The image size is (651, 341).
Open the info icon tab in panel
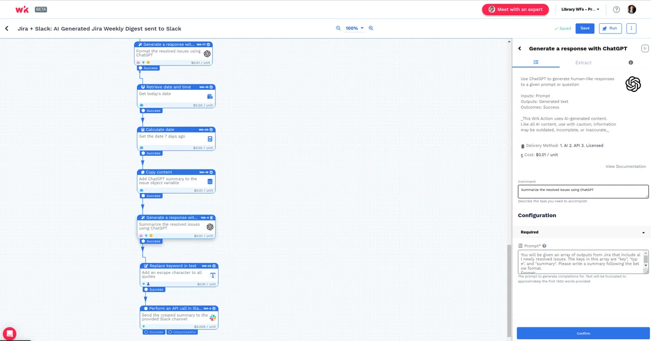tap(630, 63)
